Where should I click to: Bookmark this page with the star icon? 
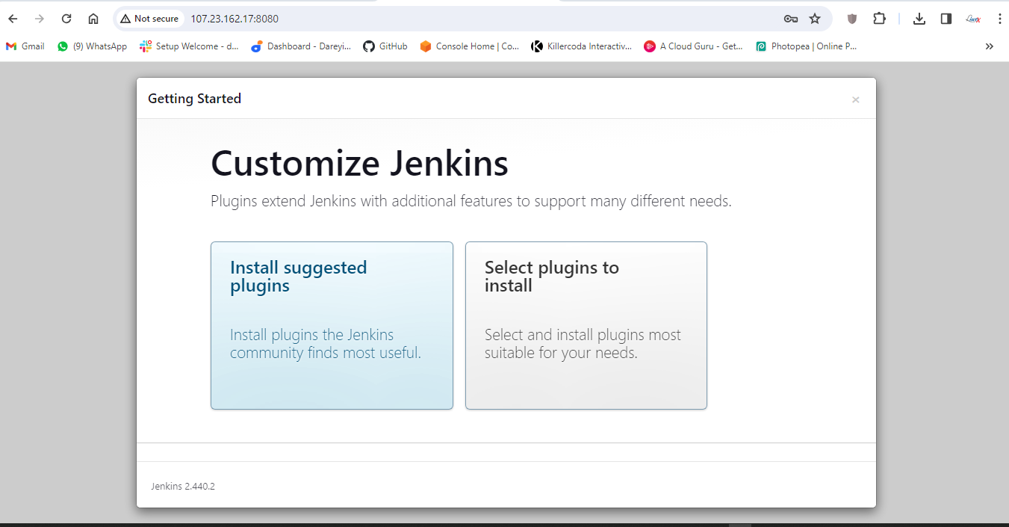(815, 19)
